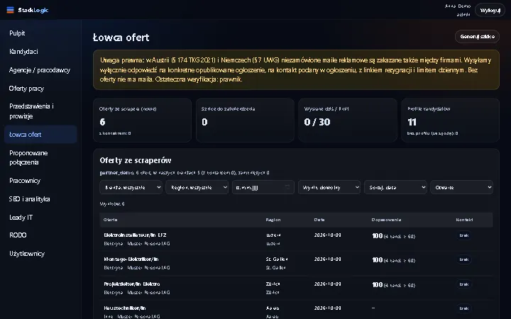
Task: Click St. Gallen region in Montage-Elektriker/in row
Action: coord(277,259)
